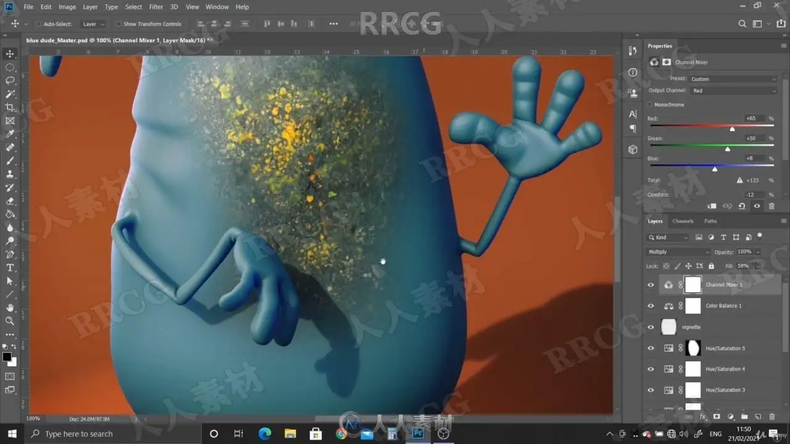The height and width of the screenshot is (444, 790).
Task: Select the Horizontal Type tool
Action: click(x=10, y=267)
